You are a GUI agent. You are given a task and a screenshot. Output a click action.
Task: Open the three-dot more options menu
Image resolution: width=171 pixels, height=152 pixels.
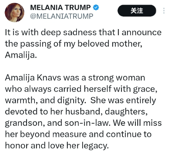pos(164,11)
